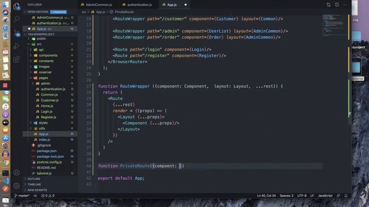
Task: Change indentation via Spaces: 2
Action: (x=287, y=195)
